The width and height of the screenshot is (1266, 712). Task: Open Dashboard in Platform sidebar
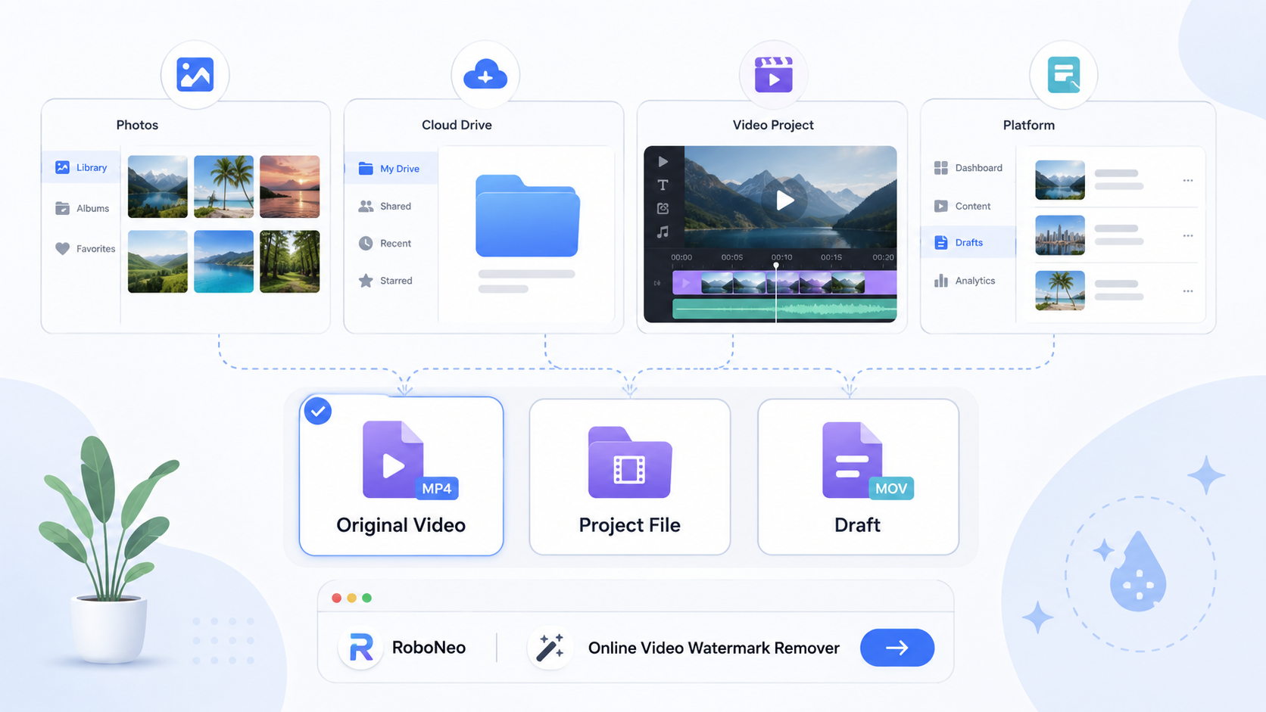[968, 168]
